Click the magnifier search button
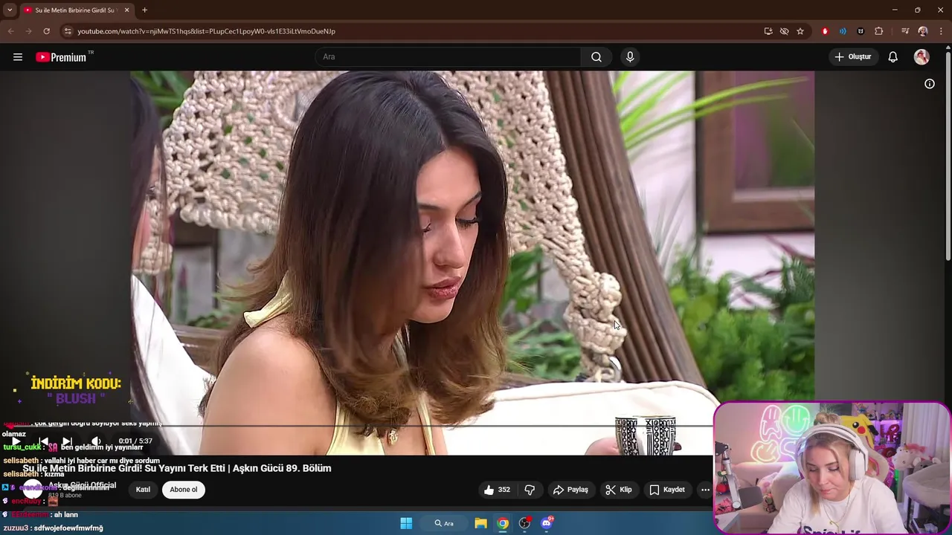Image resolution: width=952 pixels, height=535 pixels. (x=596, y=57)
